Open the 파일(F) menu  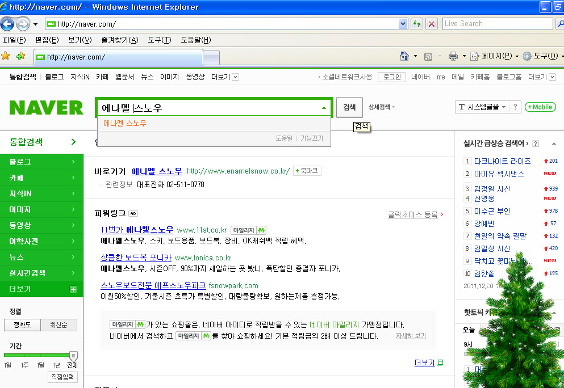14,40
